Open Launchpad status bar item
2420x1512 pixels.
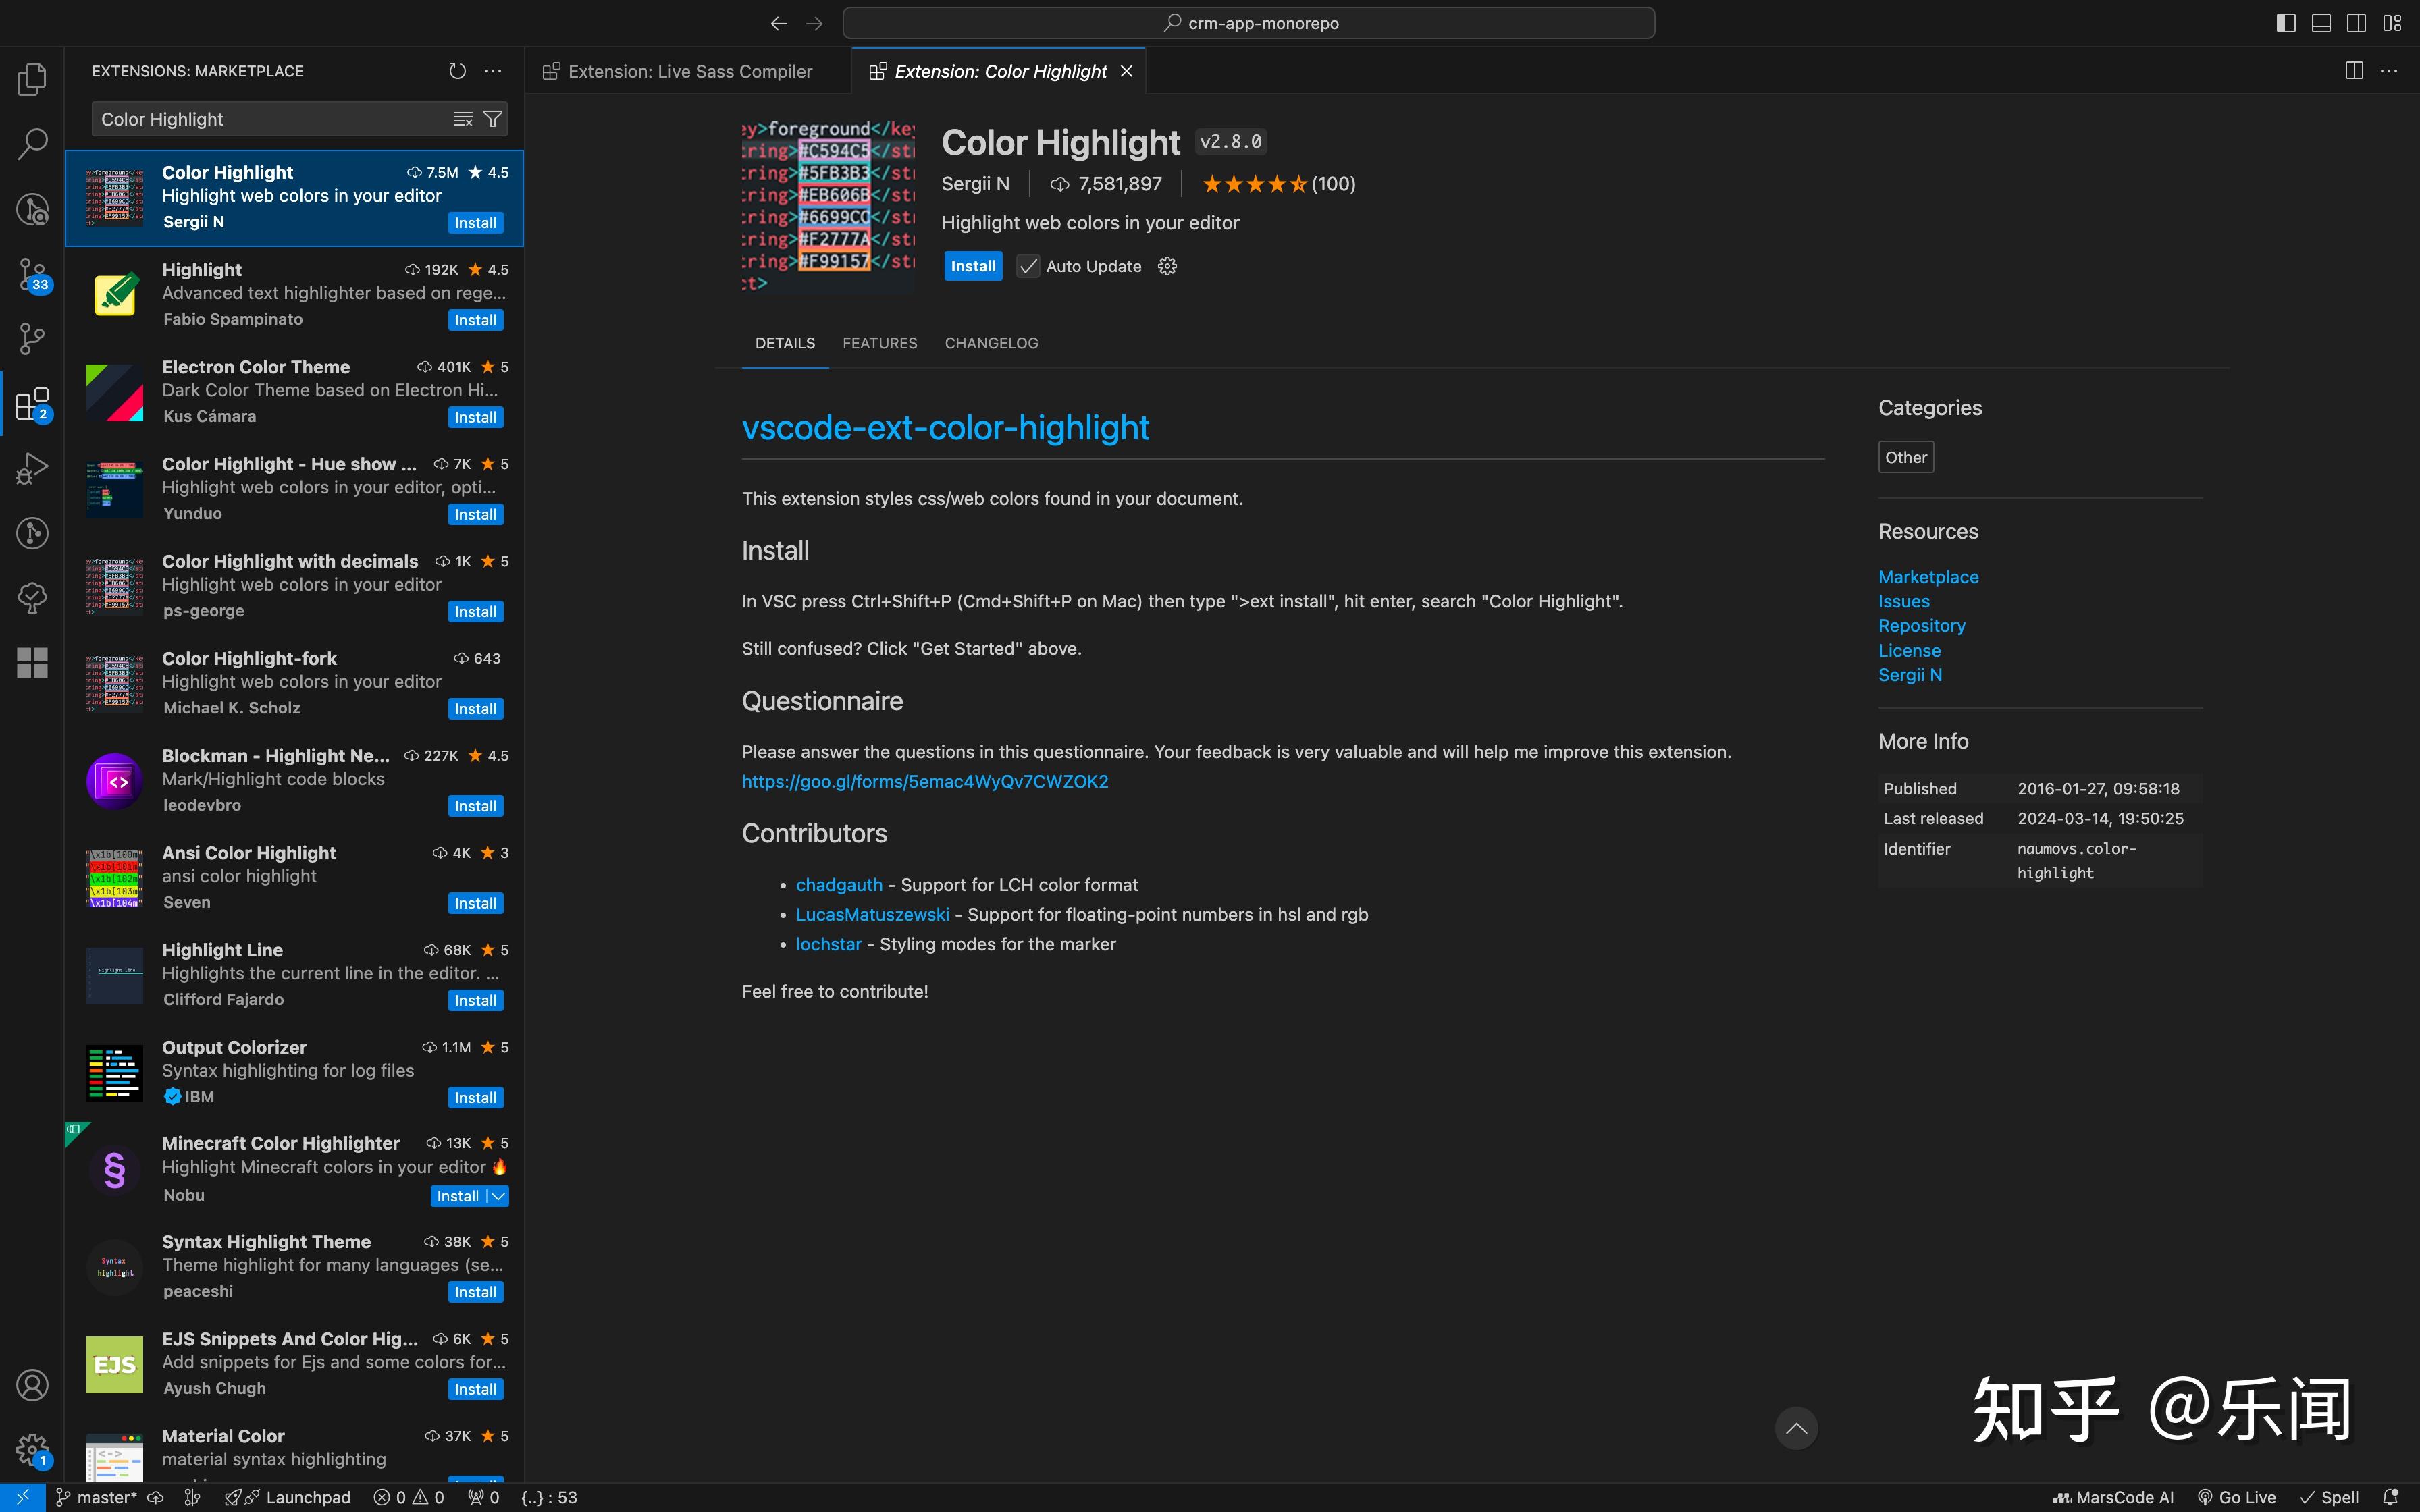click(x=288, y=1497)
